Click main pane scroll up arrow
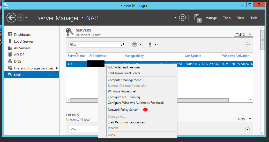Screen dimensions: 269x142 pos(262,28)
